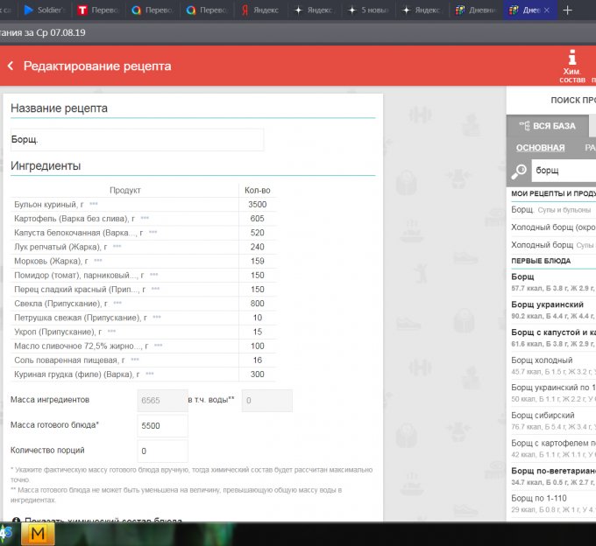Edit the quantity 605 for Картофель

257,218
